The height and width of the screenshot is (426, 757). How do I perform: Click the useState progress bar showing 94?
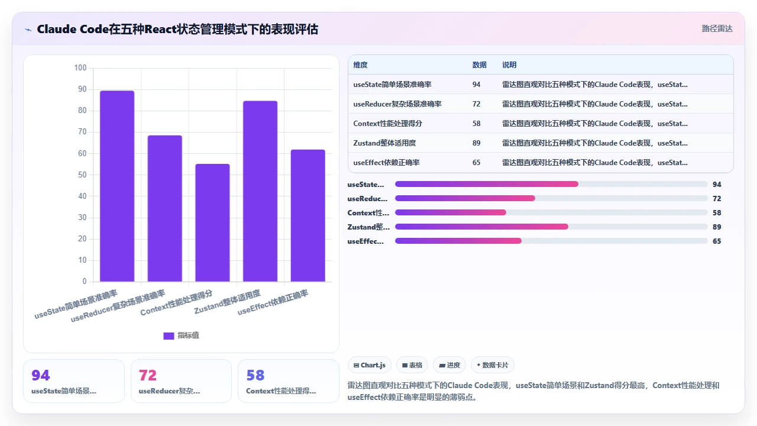[x=551, y=184]
